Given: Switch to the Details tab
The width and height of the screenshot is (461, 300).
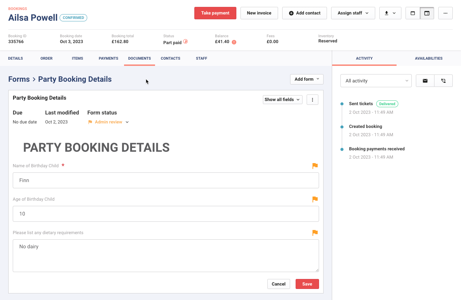Looking at the screenshot, I should click(x=16, y=58).
